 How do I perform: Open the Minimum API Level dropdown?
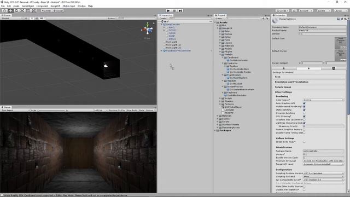point(323,161)
